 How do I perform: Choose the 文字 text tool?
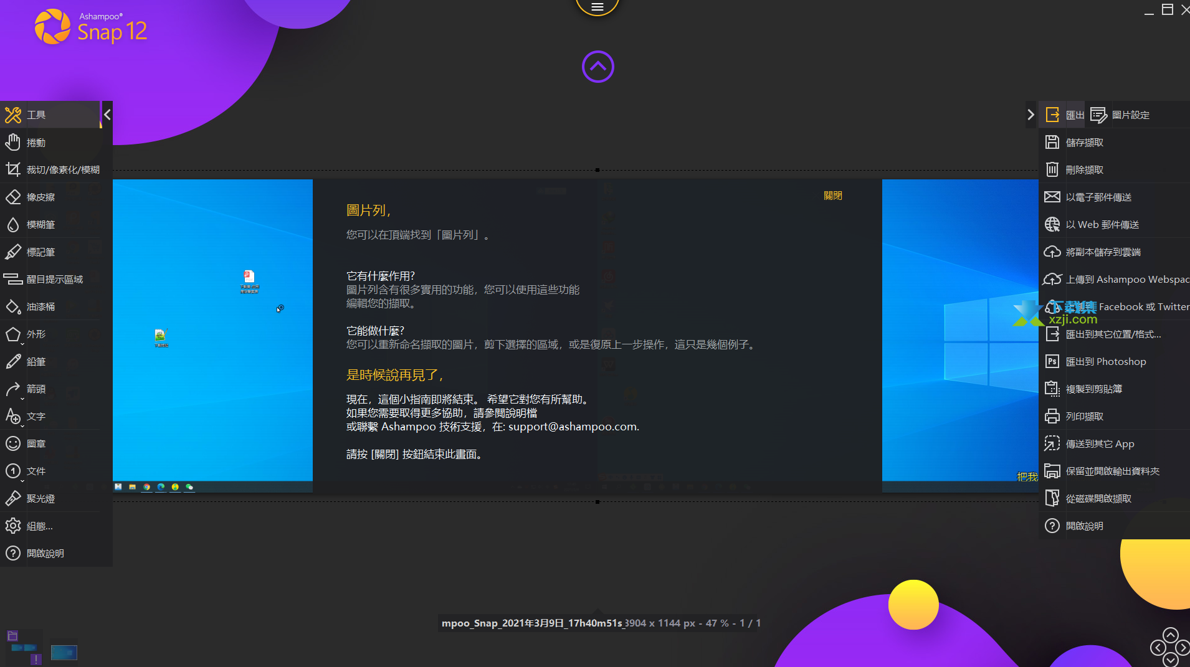[x=50, y=416]
